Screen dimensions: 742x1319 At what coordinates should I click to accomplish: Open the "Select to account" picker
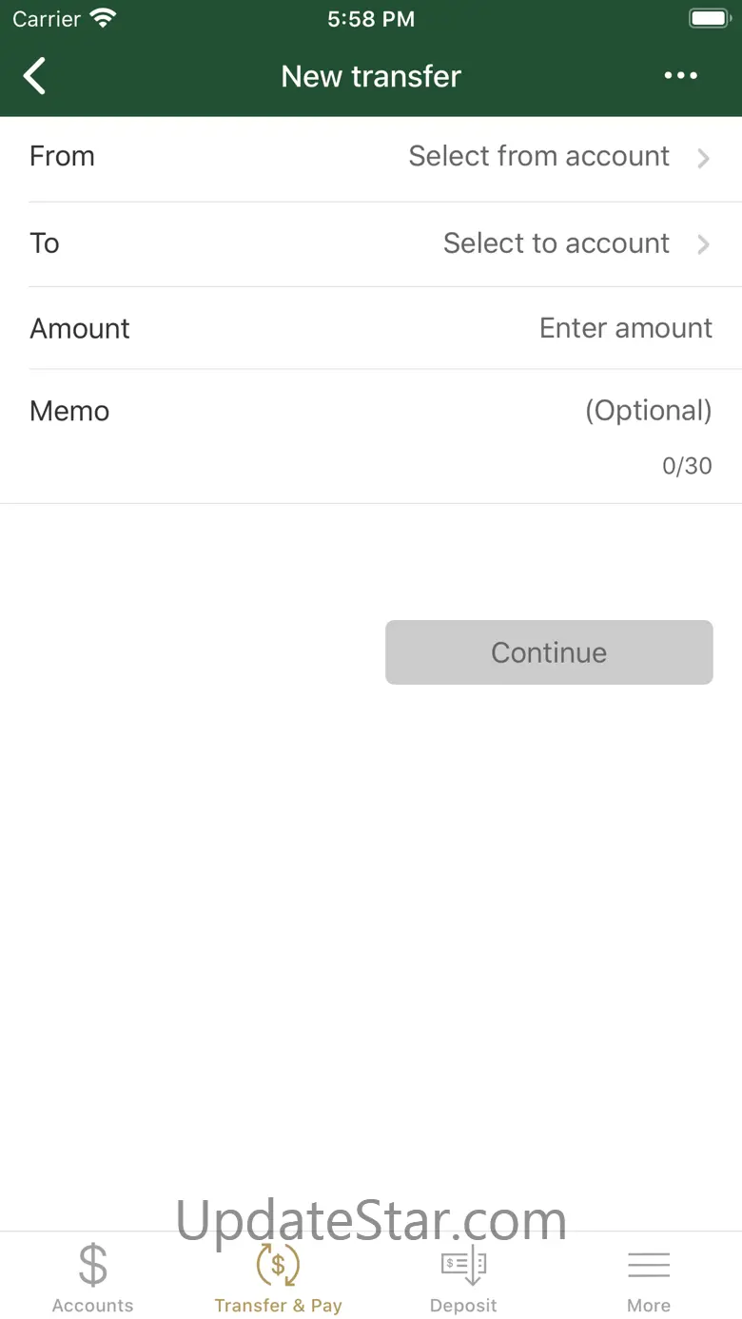pyautogui.click(x=556, y=243)
